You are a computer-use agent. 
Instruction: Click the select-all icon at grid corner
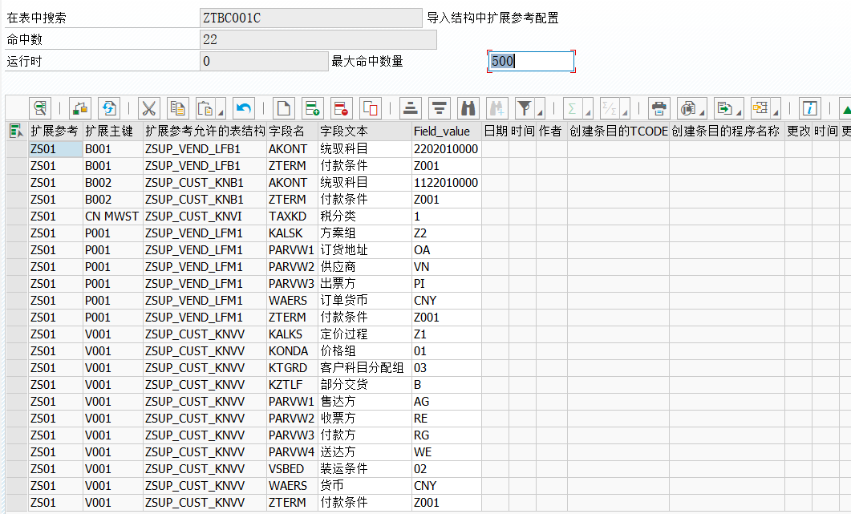16,131
